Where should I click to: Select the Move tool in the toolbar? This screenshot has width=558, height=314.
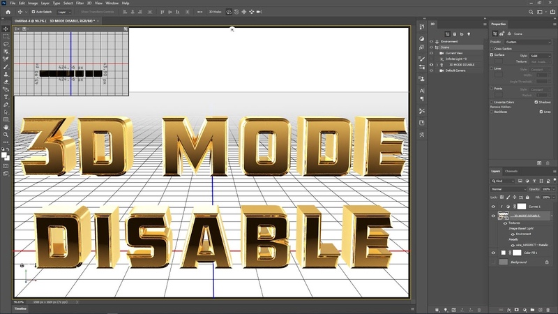click(6, 29)
